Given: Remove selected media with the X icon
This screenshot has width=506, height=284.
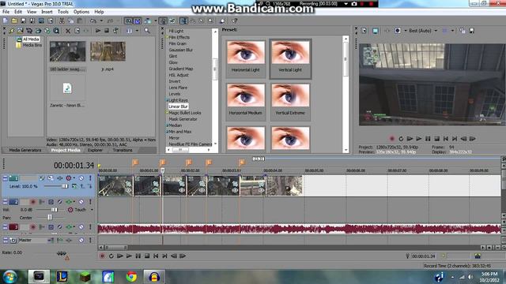Looking at the screenshot, I should pos(68,31).
